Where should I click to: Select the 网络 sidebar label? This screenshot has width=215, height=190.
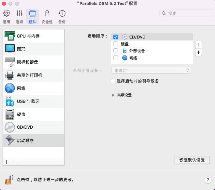pyautogui.click(x=21, y=88)
